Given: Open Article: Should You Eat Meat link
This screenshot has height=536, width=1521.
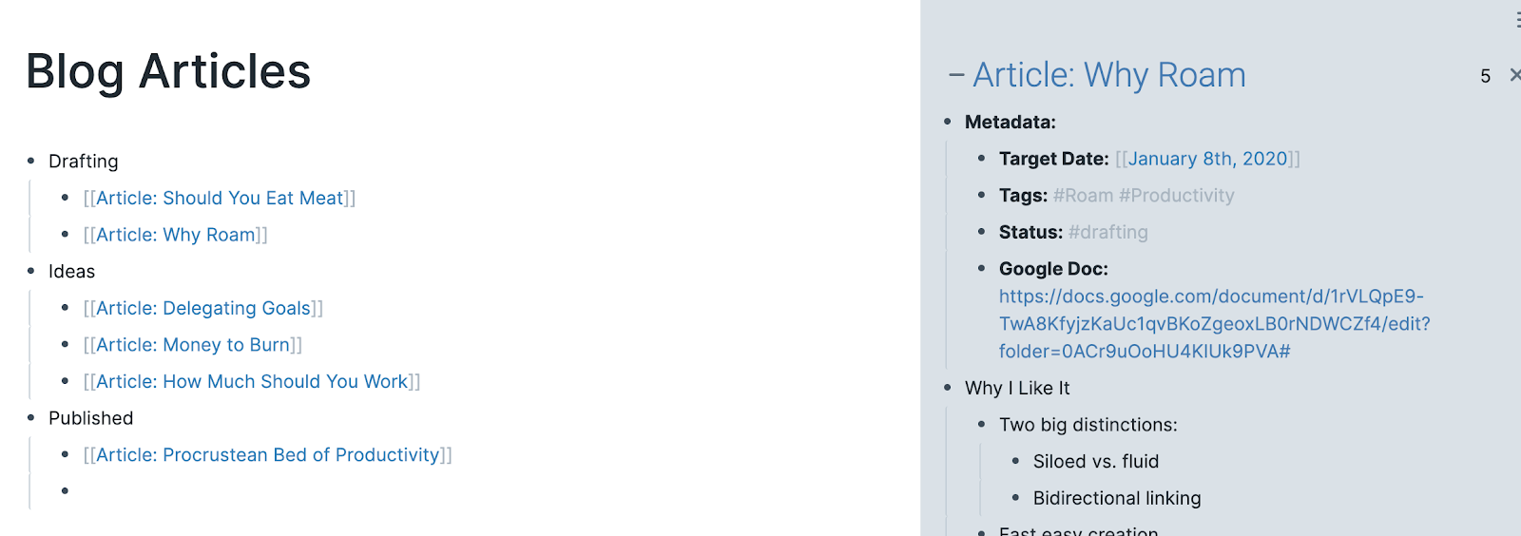Looking at the screenshot, I should tap(220, 198).
